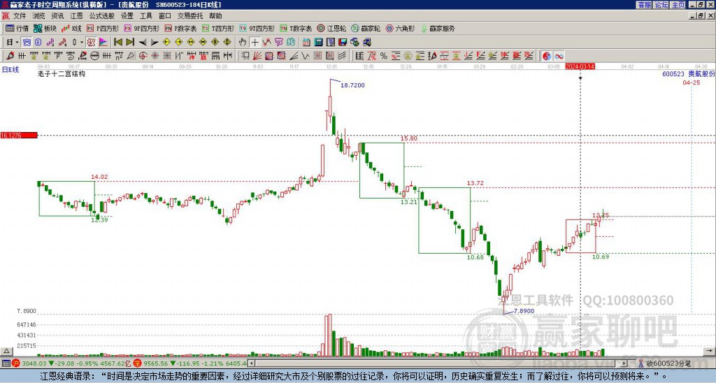This screenshot has height=383, width=716.
Task: Click the black right arrow icon
Action: pos(155,43)
